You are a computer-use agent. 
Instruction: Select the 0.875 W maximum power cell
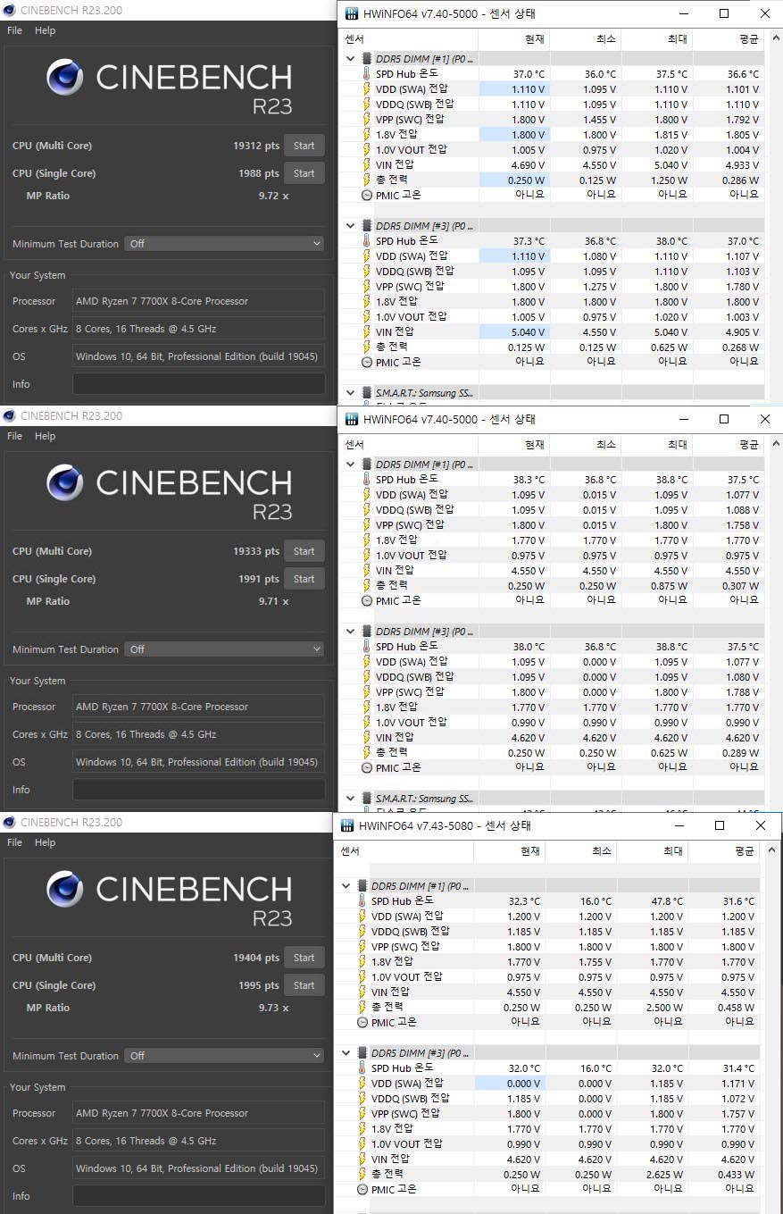click(656, 586)
